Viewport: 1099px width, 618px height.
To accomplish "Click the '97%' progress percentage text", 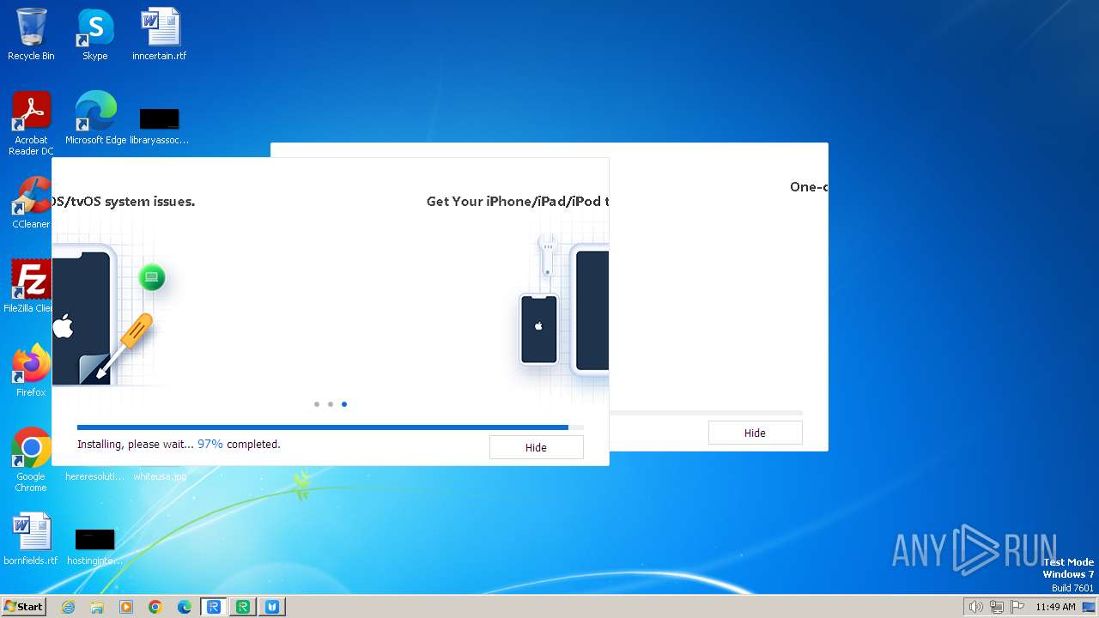I will (x=210, y=444).
